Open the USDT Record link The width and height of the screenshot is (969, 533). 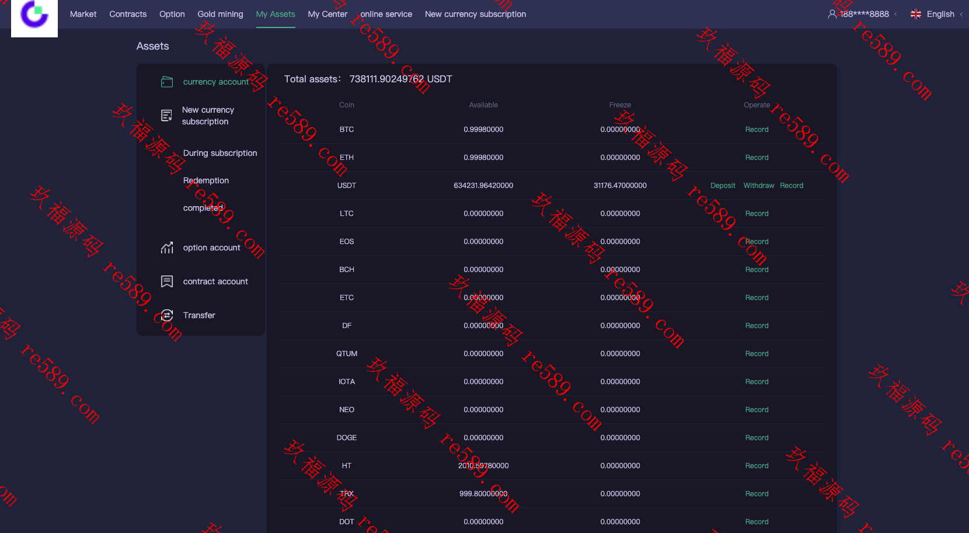pos(792,186)
